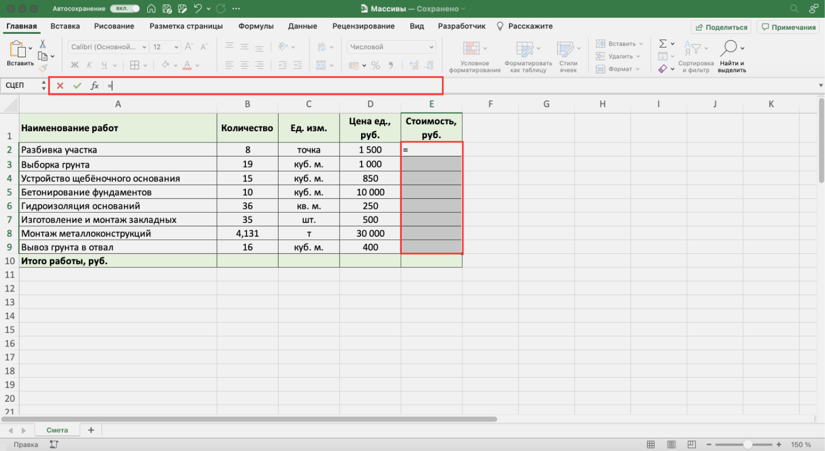Switch to Normal view in status bar
The width and height of the screenshot is (825, 451).
click(x=651, y=445)
